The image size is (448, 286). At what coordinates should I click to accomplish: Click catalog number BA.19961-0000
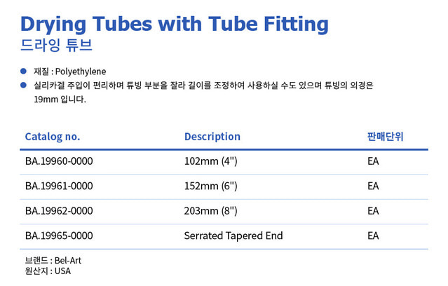(59, 186)
